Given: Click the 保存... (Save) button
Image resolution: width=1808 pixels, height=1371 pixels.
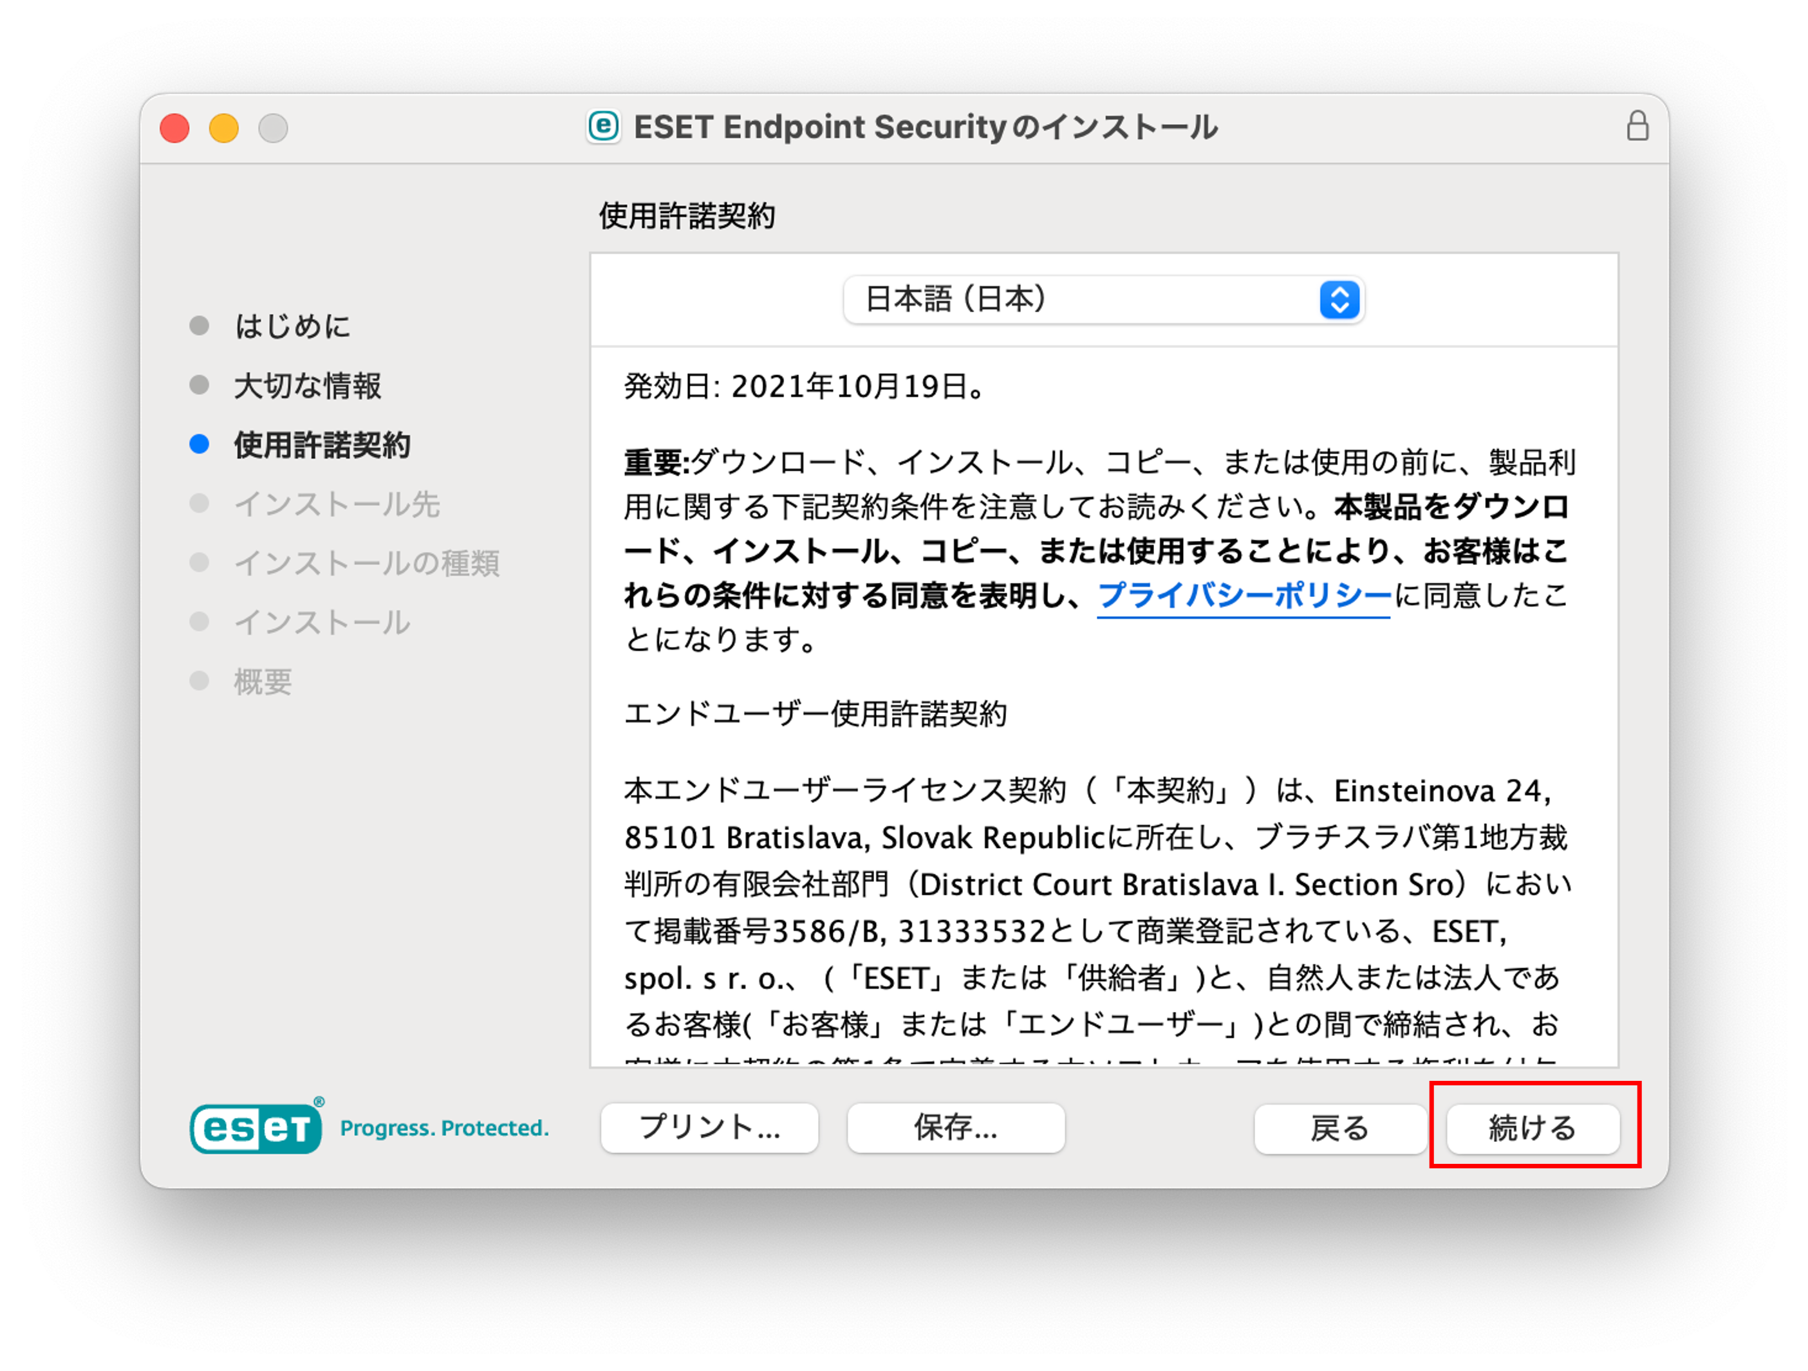Looking at the screenshot, I should coord(956,1128).
